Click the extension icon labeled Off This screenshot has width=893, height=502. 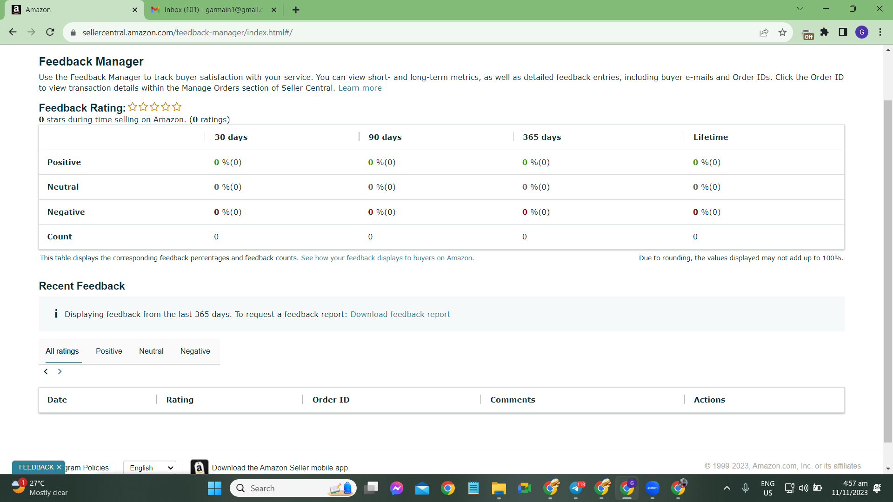click(808, 34)
